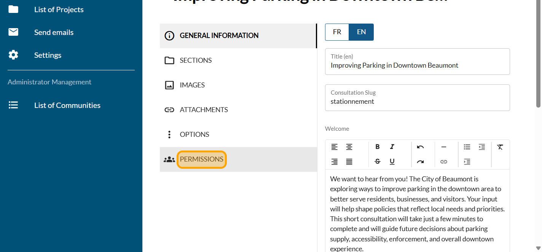Undo the last edit

pos(420,147)
